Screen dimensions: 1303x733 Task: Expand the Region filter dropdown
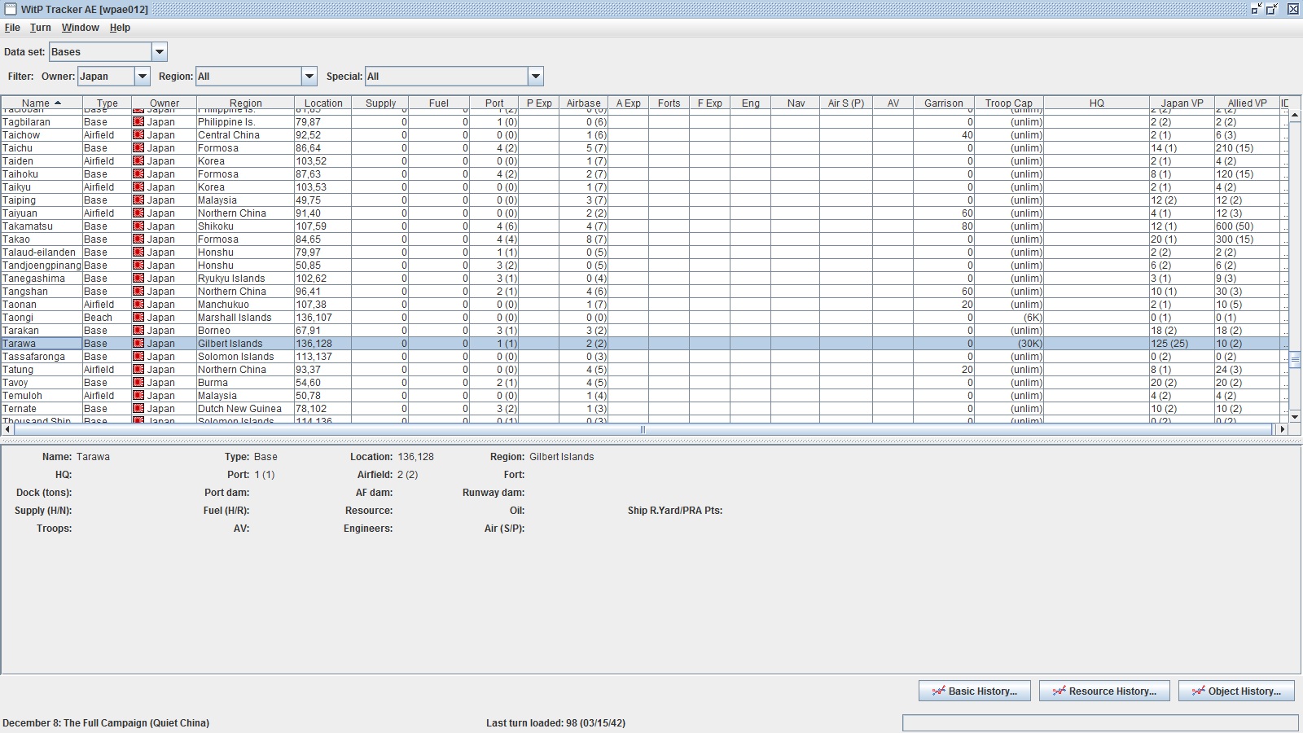(309, 77)
